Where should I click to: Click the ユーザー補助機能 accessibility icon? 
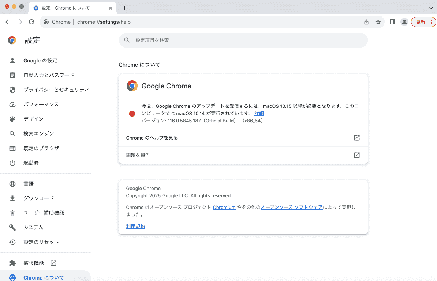tap(12, 213)
